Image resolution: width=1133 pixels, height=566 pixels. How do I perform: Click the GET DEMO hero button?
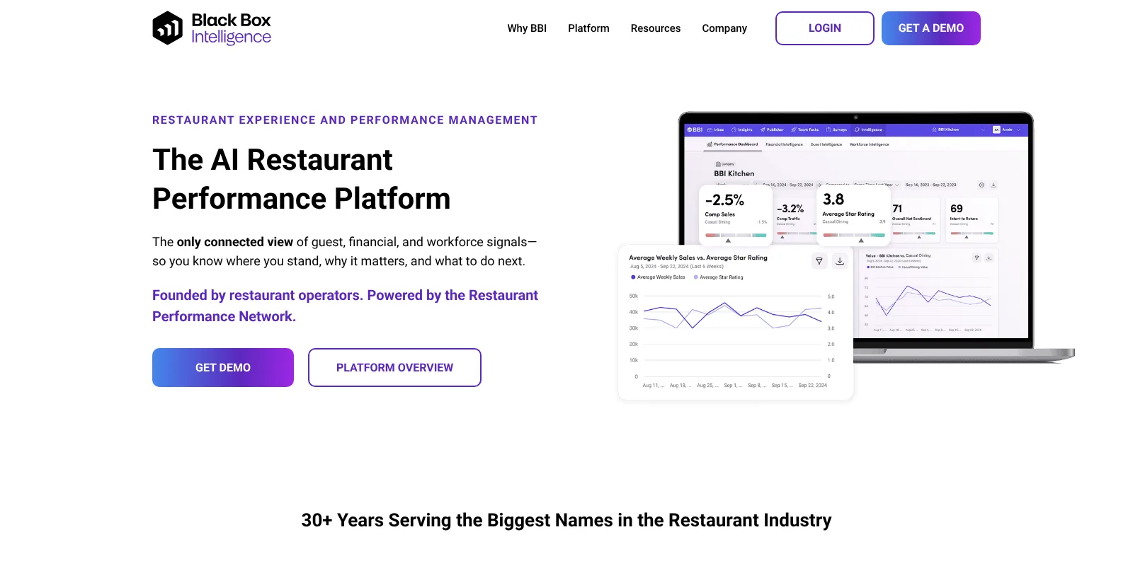click(223, 367)
